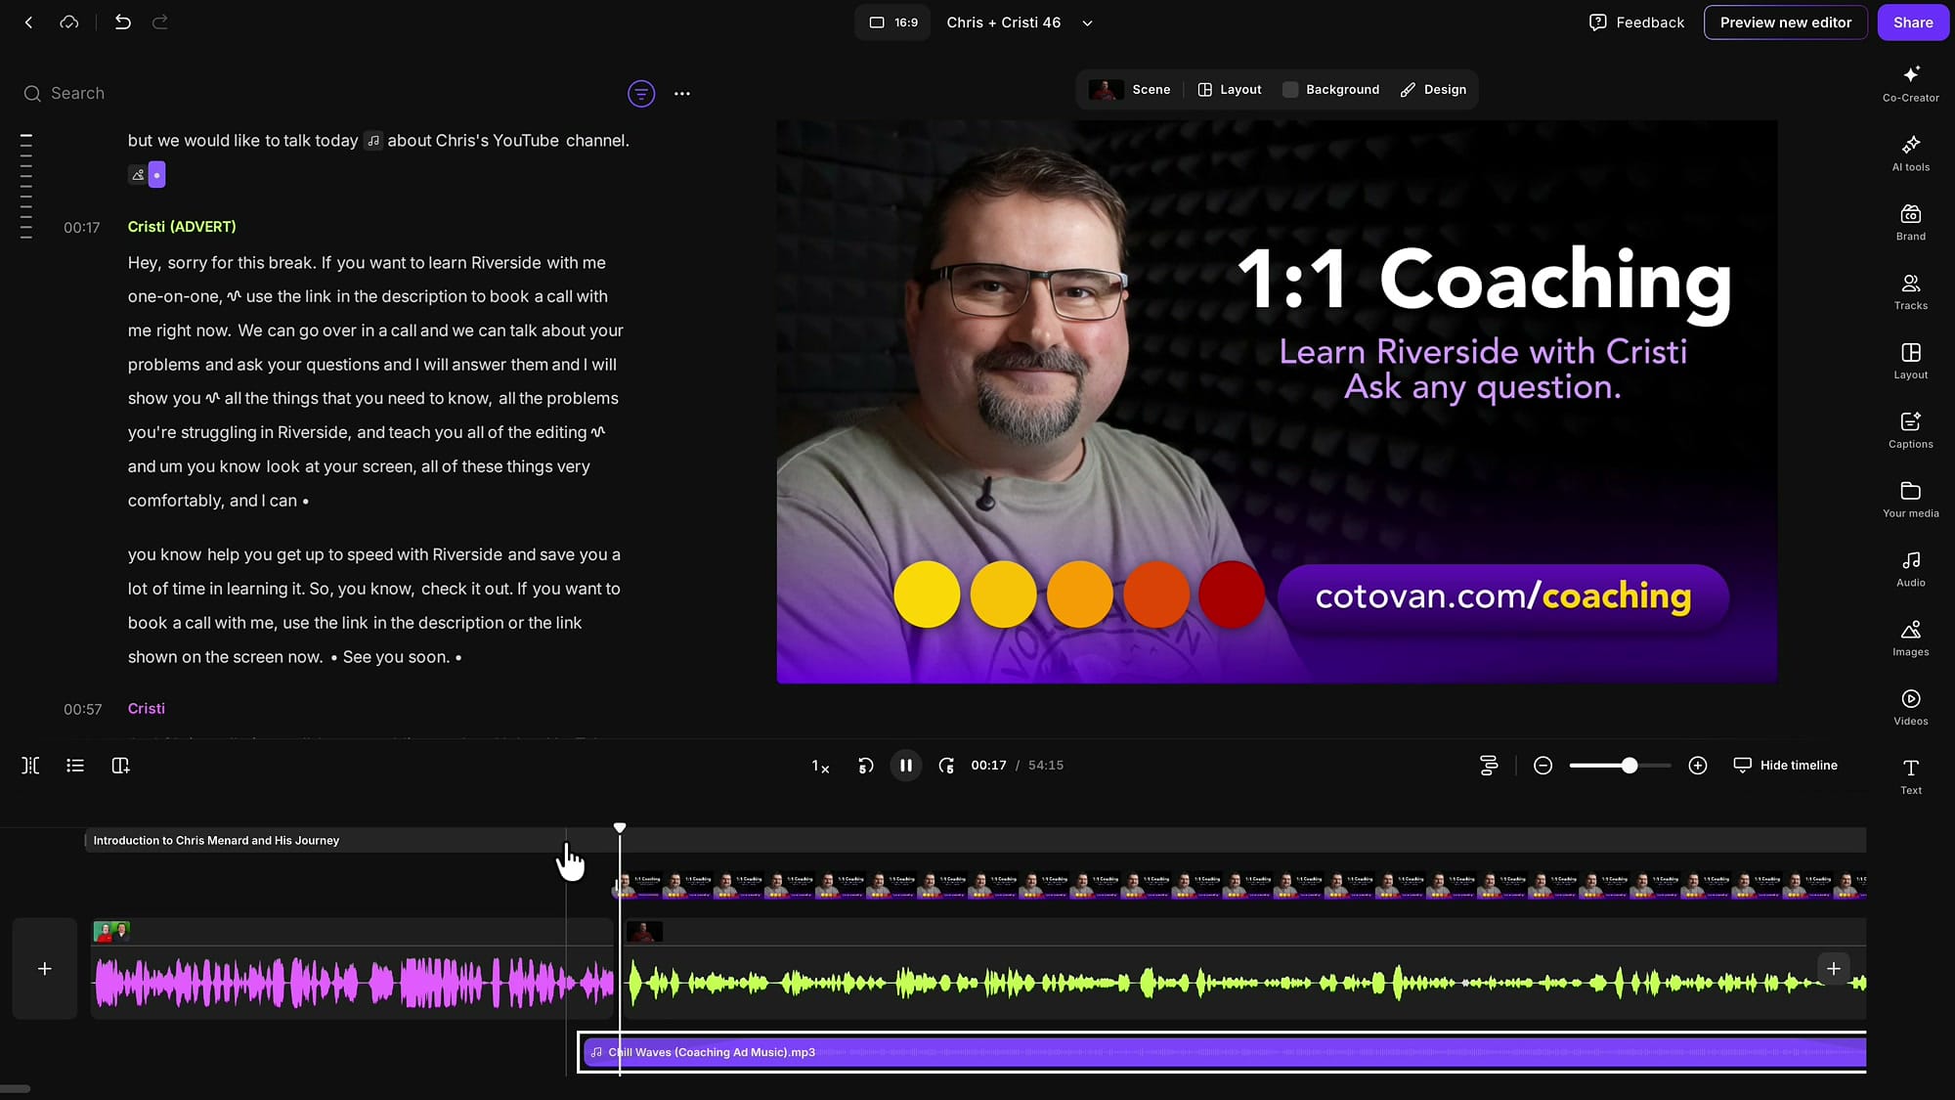This screenshot has width=1955, height=1100.
Task: Change the 1x playback speed
Action: pos(820,766)
